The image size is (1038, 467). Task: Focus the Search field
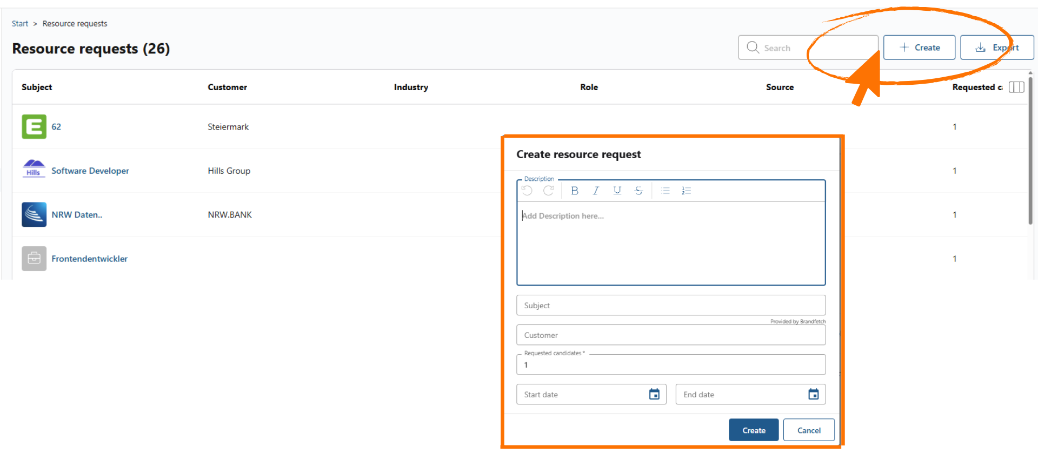(808, 48)
